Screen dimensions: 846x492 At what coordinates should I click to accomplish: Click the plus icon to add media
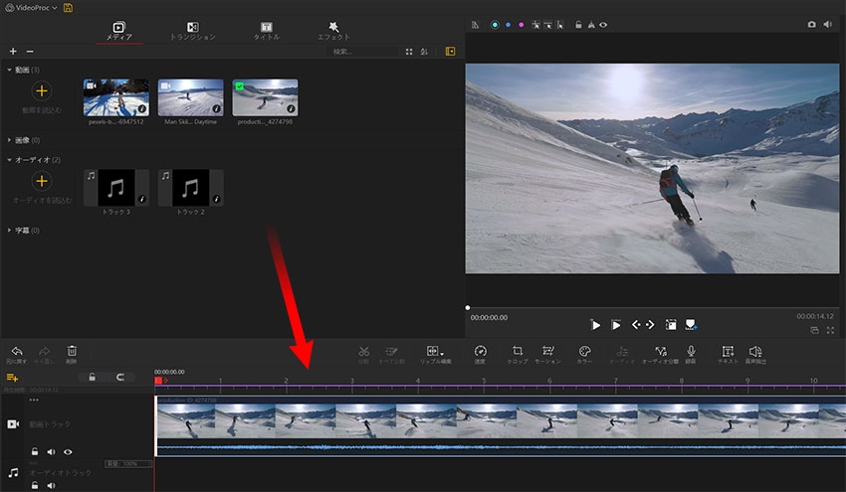pyautogui.click(x=13, y=52)
